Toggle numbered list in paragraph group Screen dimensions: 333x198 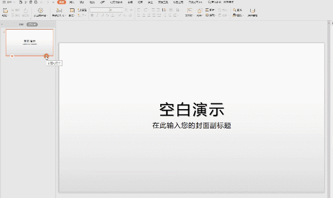[x=146, y=10]
